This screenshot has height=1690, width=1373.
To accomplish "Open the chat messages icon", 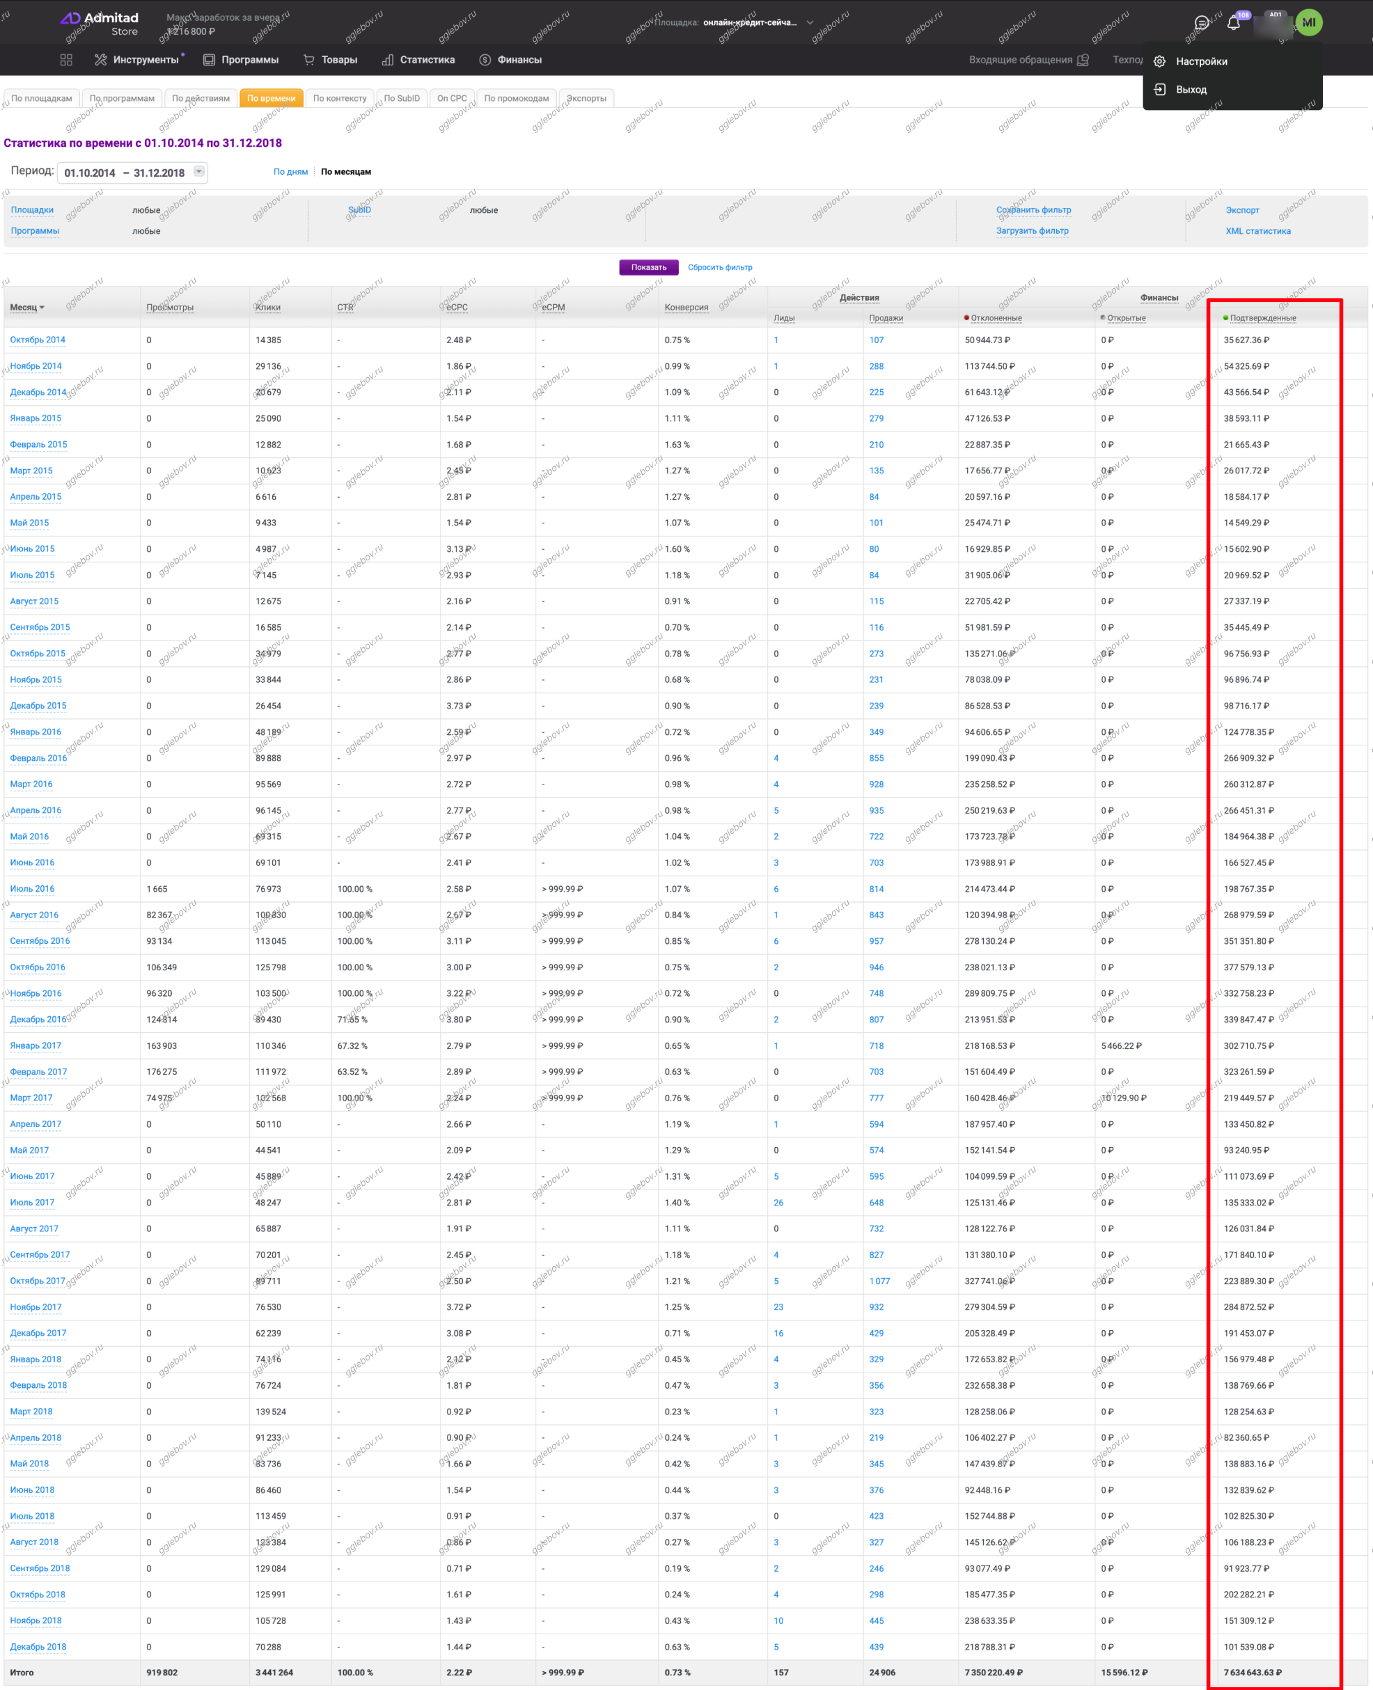I will [x=1202, y=23].
